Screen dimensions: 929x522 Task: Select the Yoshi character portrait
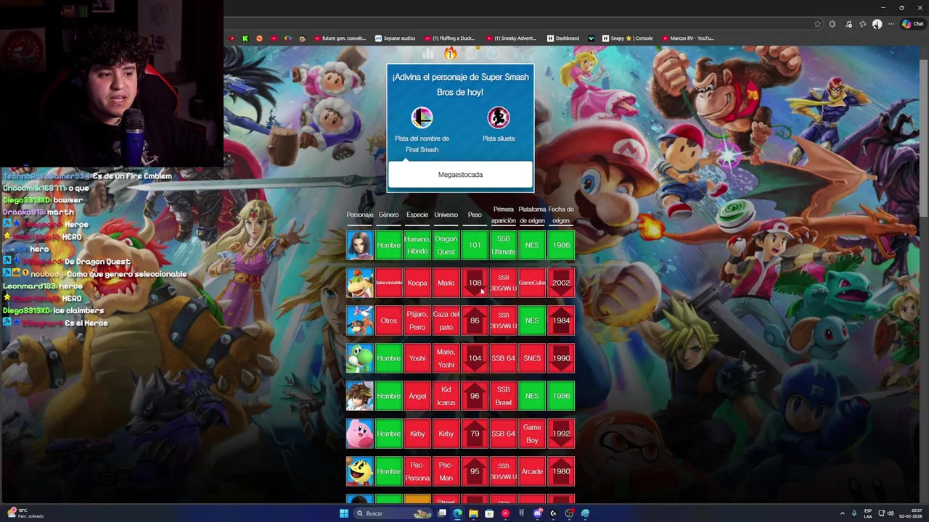click(x=360, y=358)
